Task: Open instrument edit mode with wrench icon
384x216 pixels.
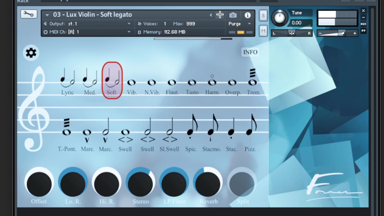Action: click(x=29, y=14)
